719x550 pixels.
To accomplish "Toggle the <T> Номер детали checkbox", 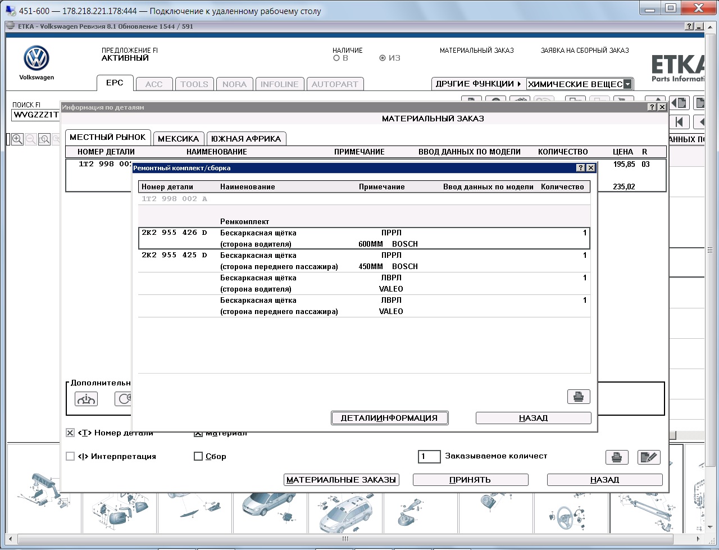I will click(70, 433).
